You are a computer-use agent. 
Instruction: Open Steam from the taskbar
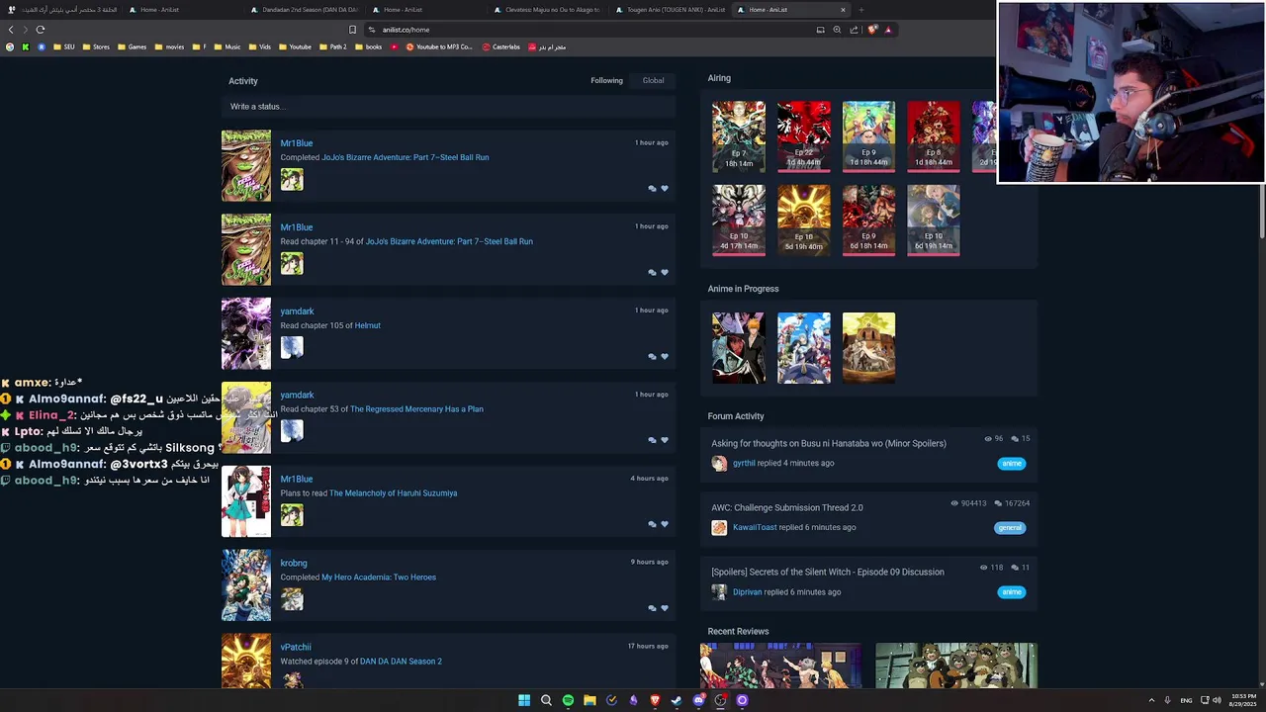(x=677, y=700)
